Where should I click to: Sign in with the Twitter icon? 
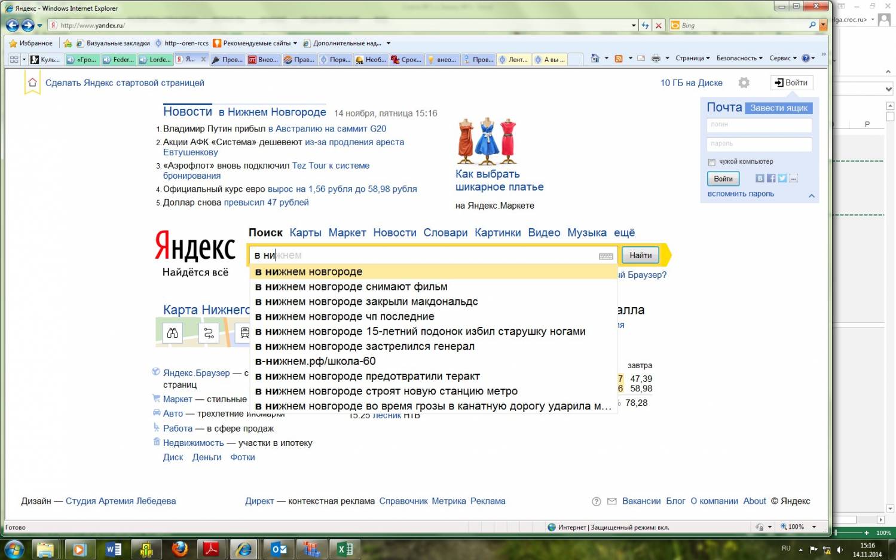(782, 178)
